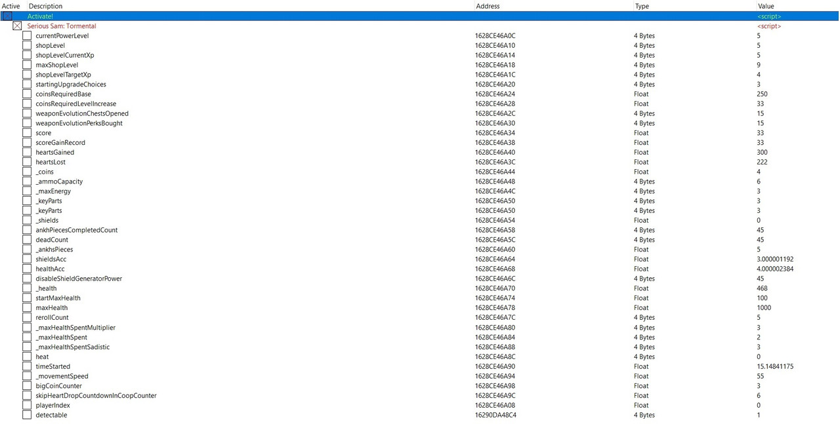This screenshot has width=840, height=424.
Task: Click address 1628CE46A70 of _health
Action: (x=495, y=288)
